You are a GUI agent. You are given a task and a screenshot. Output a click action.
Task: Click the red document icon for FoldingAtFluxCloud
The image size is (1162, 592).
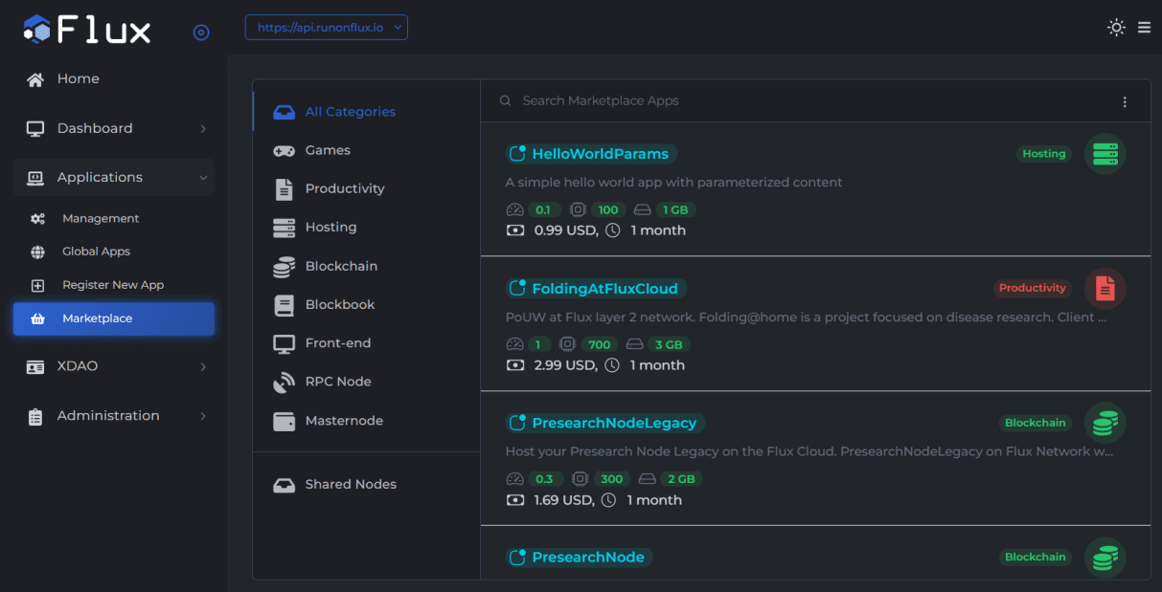pyautogui.click(x=1105, y=288)
